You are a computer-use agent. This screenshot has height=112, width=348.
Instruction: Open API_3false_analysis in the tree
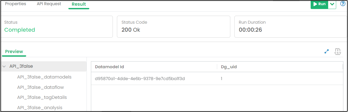point(40,108)
